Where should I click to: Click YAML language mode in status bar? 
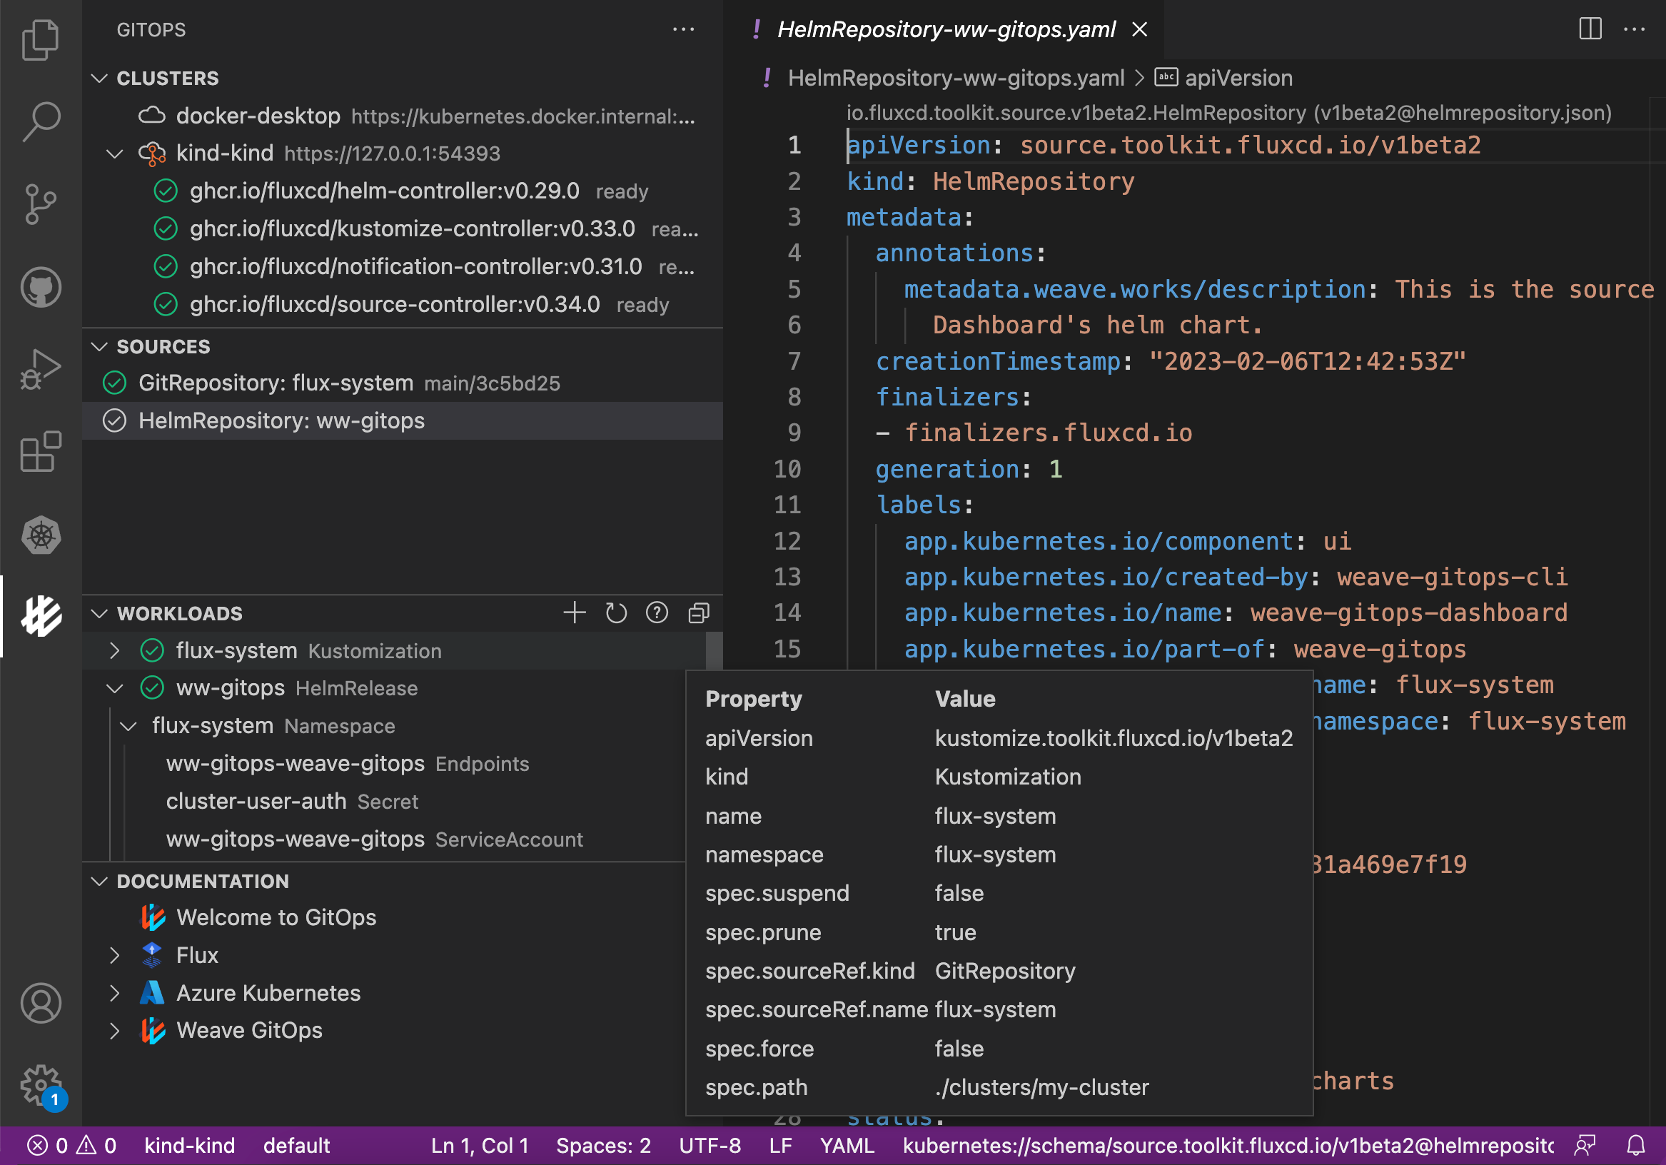tap(846, 1146)
